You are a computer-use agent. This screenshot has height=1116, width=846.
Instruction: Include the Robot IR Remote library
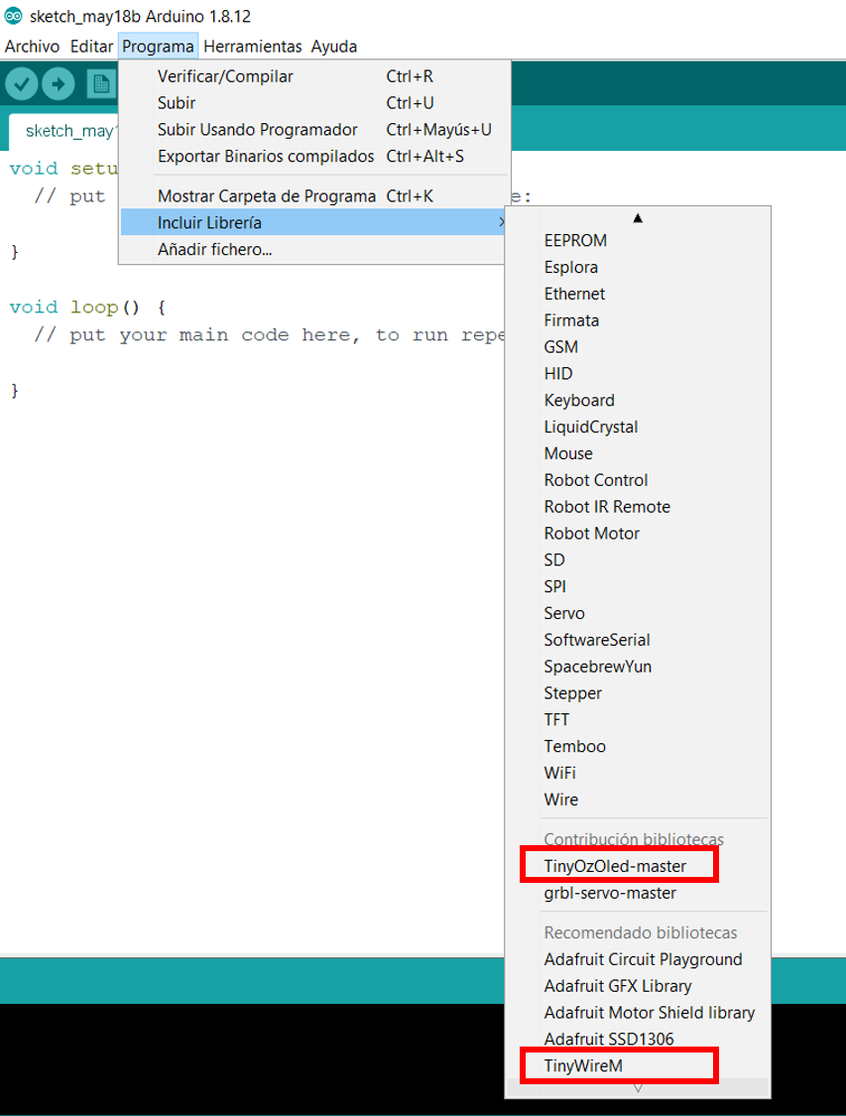(638, 507)
